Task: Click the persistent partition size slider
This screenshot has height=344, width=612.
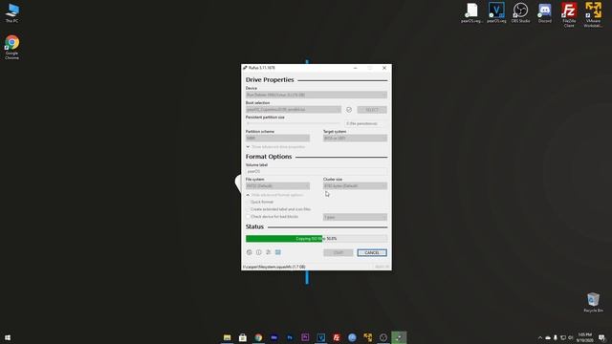Action: 294,123
